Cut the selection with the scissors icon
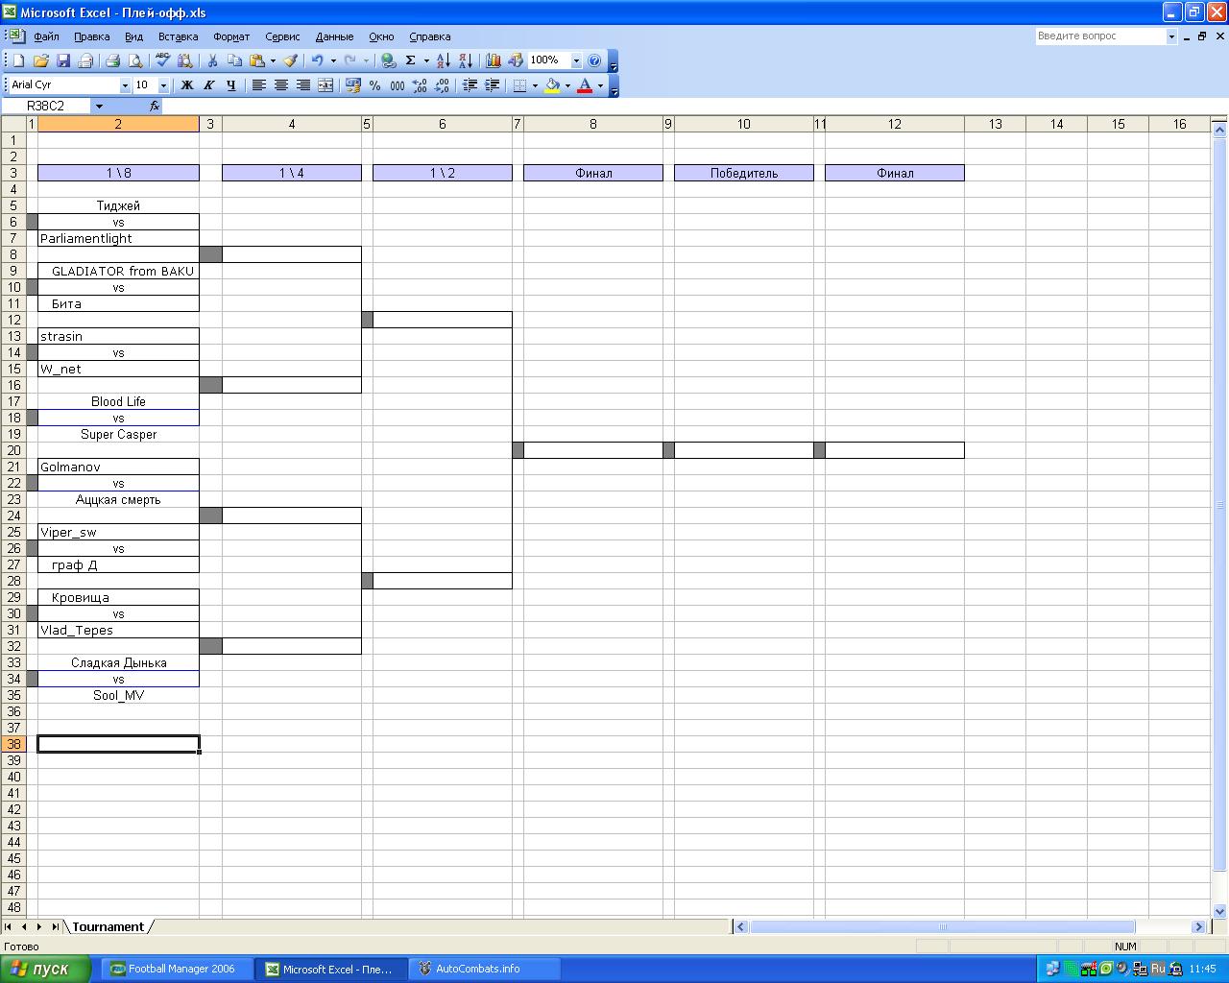Viewport: 1229px width, 983px height. [x=212, y=60]
